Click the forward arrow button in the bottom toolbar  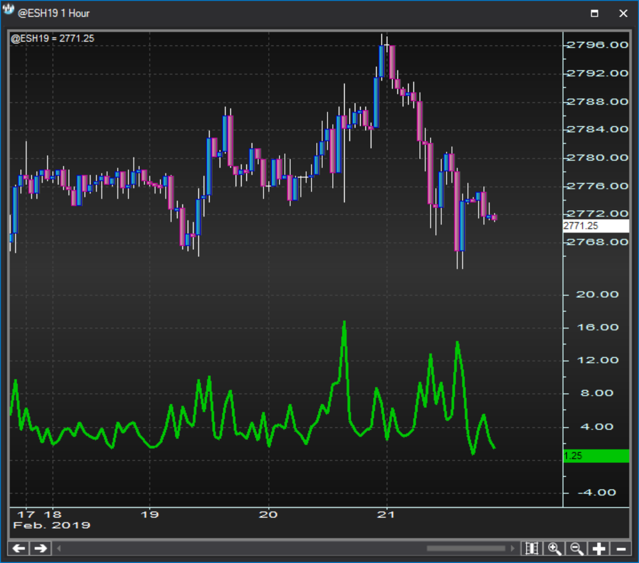coord(40,548)
